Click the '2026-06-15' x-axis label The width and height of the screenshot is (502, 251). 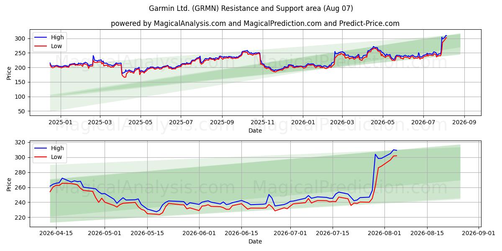(241, 233)
